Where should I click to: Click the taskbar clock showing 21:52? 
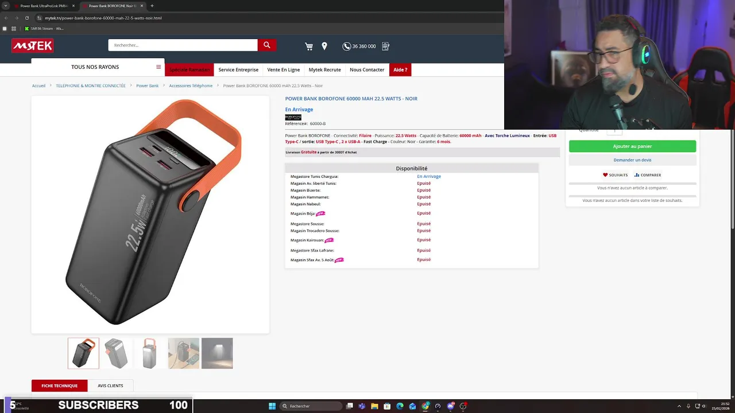pos(721,406)
